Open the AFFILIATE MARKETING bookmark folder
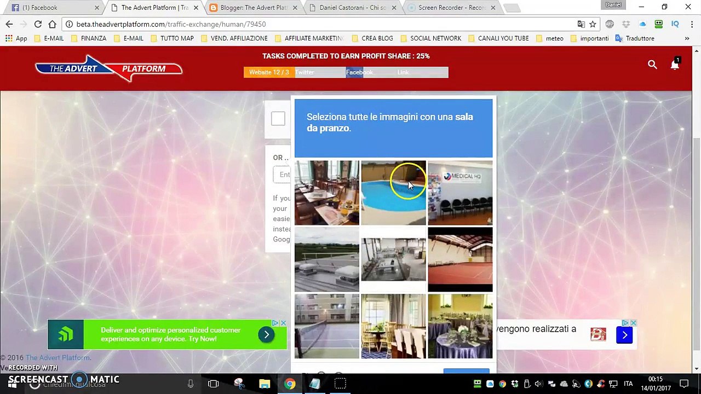 (x=309, y=38)
